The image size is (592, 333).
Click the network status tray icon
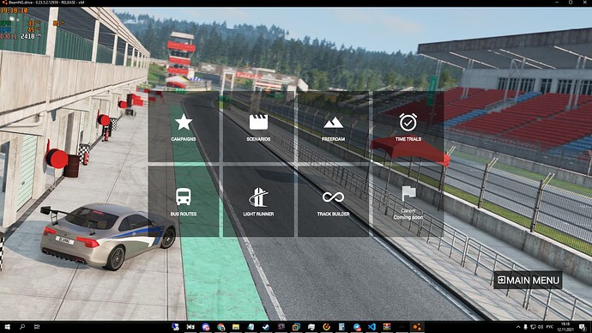(533, 327)
